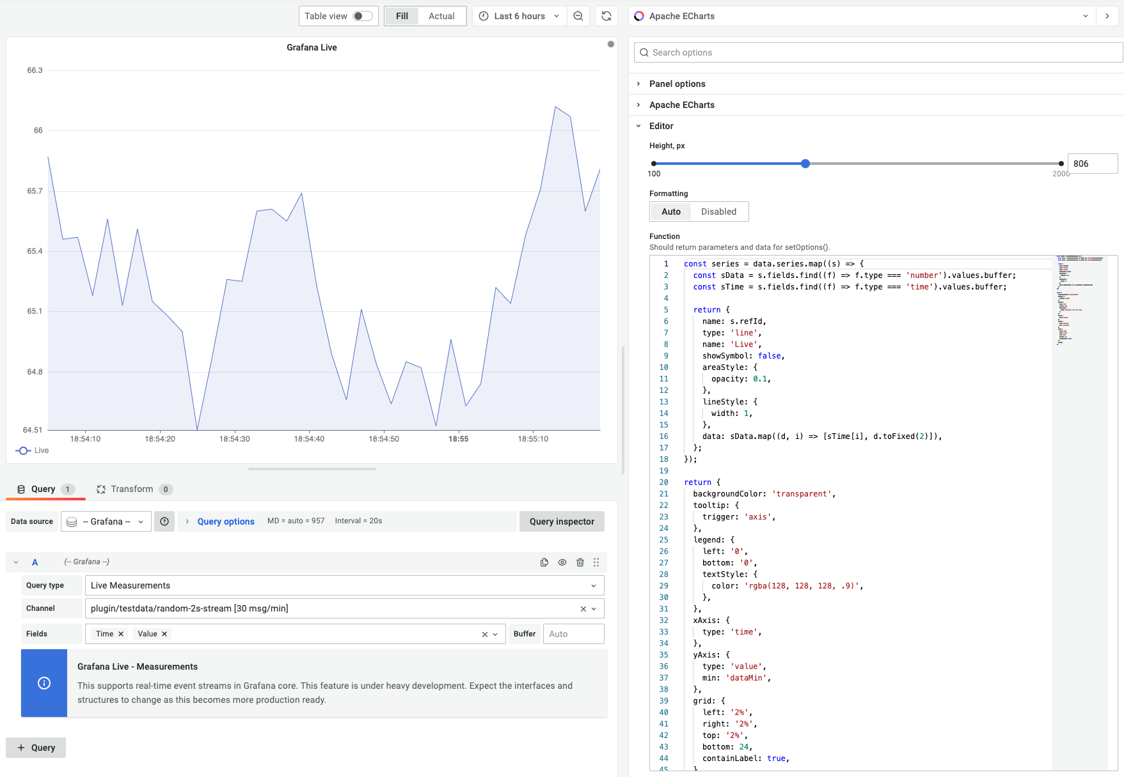Click the Search options field
This screenshot has height=777, width=1124.
point(878,52)
